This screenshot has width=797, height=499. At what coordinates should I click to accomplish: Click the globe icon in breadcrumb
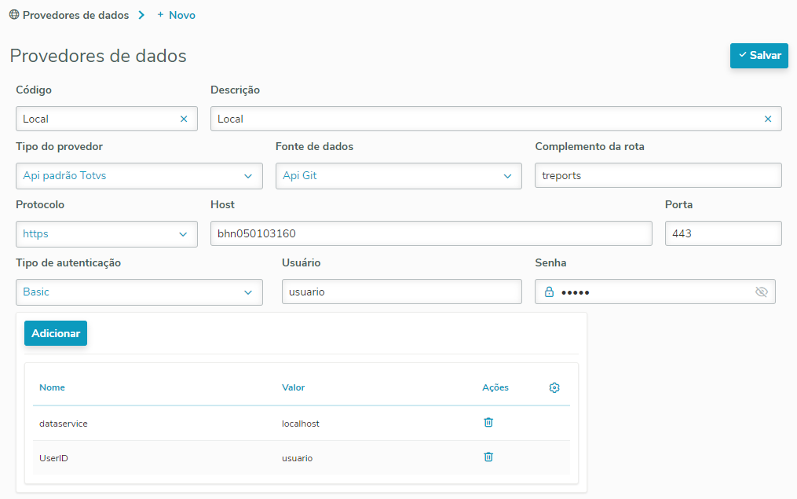coord(14,15)
